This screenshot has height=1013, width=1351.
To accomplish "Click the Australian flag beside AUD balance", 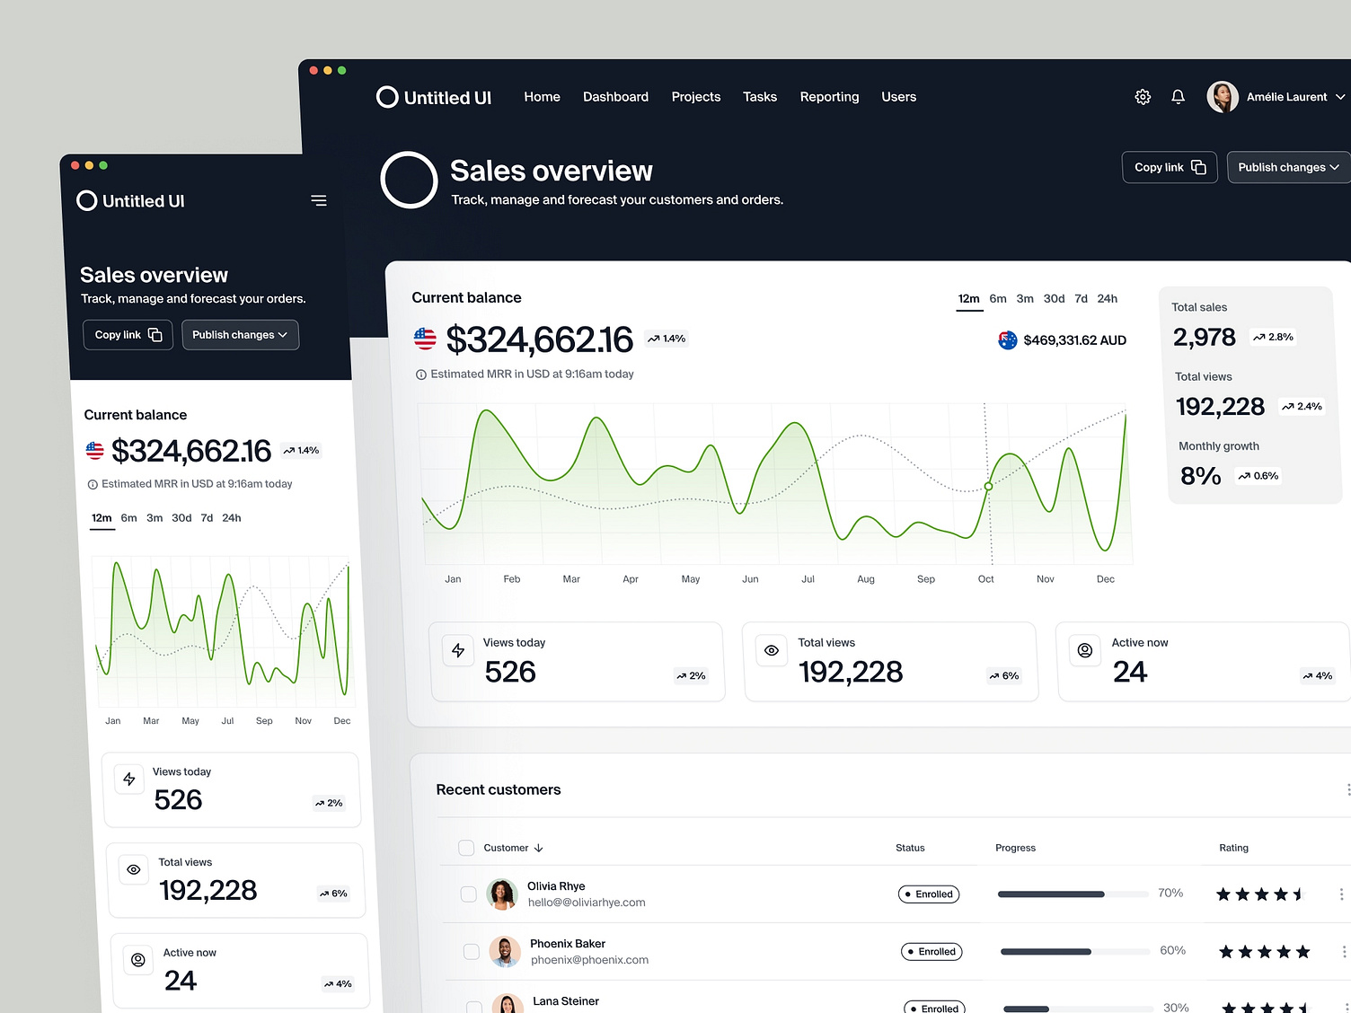I will click(x=1007, y=339).
